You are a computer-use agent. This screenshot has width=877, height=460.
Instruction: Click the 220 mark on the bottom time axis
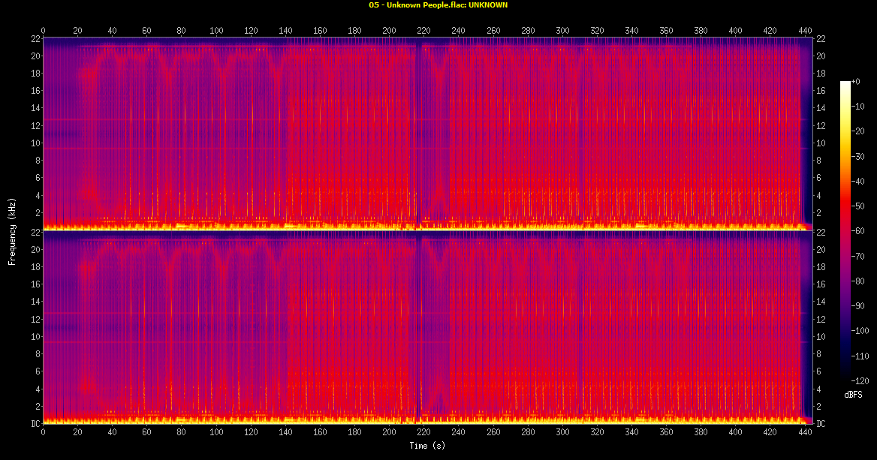423,433
